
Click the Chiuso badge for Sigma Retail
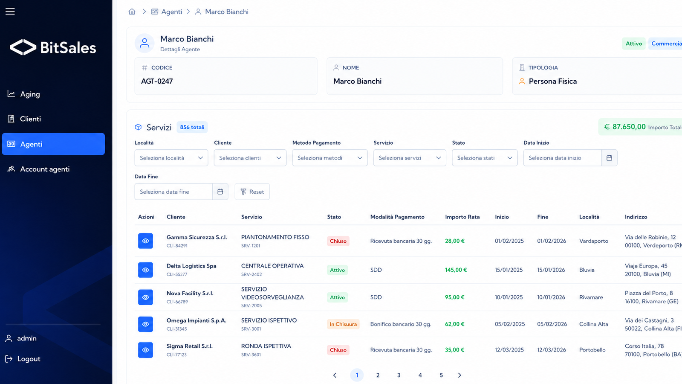click(338, 350)
